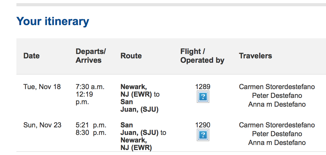
Task: Select flight number 1290
Action: (x=203, y=125)
